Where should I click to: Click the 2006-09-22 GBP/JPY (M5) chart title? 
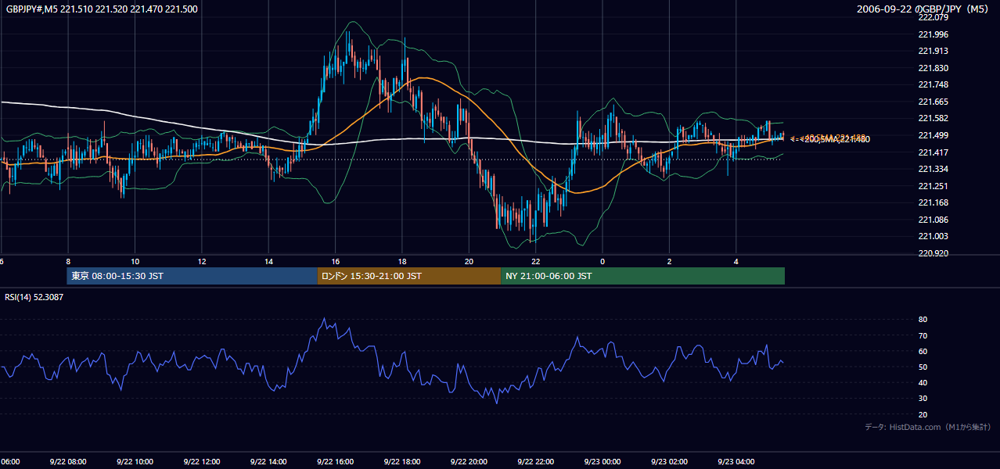coord(924,9)
